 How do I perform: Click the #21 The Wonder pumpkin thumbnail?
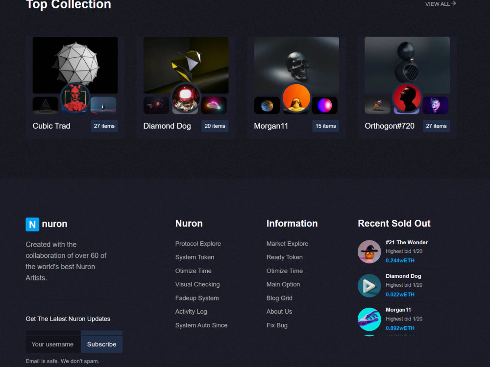tap(369, 252)
